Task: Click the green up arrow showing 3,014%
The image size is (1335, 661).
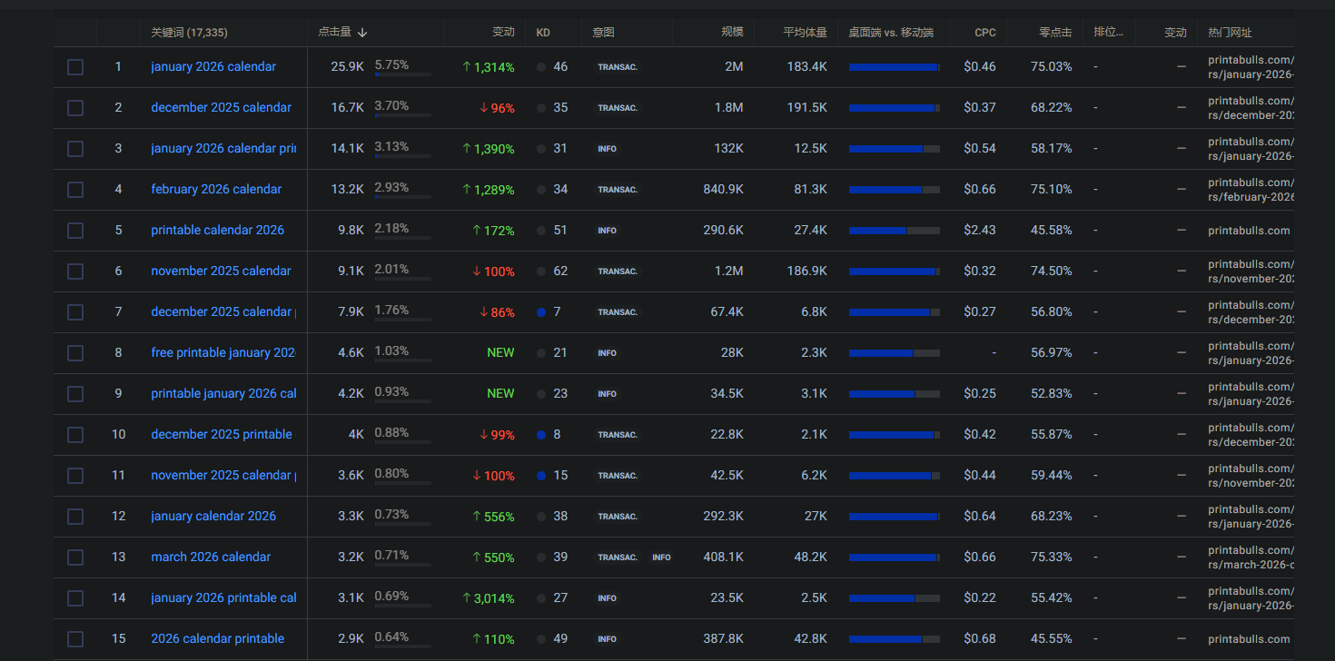Action: pyautogui.click(x=466, y=598)
